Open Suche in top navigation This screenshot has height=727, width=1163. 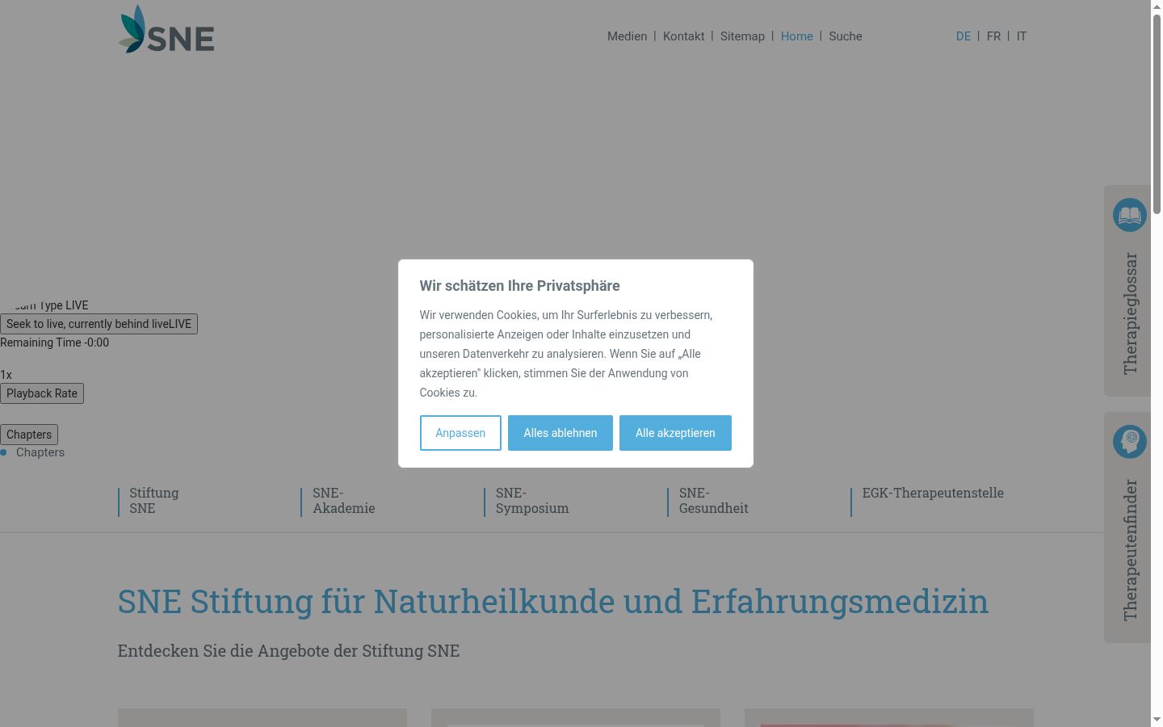[845, 36]
